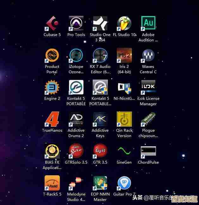
Task: Select the "Guitar Pro 7" name label
Action: [124, 194]
